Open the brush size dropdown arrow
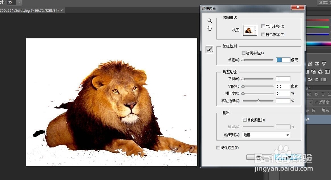 click(19, 2)
